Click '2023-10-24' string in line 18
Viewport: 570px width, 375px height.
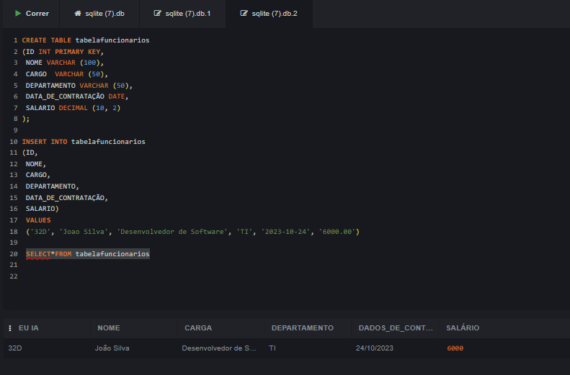coord(286,232)
